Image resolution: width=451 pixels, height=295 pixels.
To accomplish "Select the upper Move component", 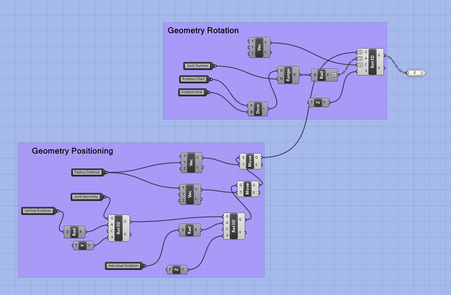I will click(x=250, y=161).
